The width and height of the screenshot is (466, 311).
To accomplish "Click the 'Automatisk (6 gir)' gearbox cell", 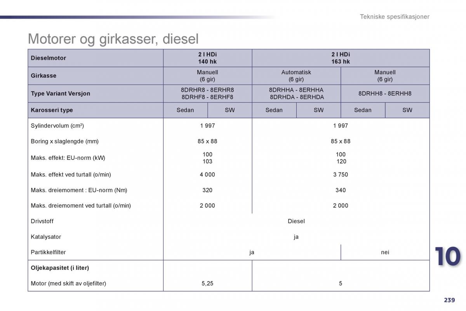I will coord(296,76).
